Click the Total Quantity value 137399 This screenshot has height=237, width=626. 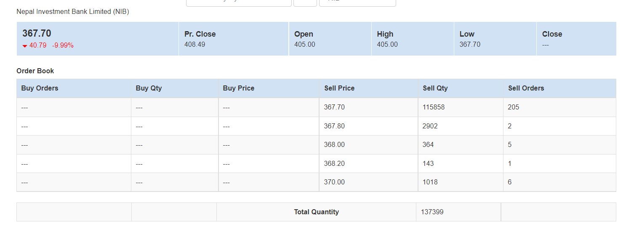click(432, 212)
